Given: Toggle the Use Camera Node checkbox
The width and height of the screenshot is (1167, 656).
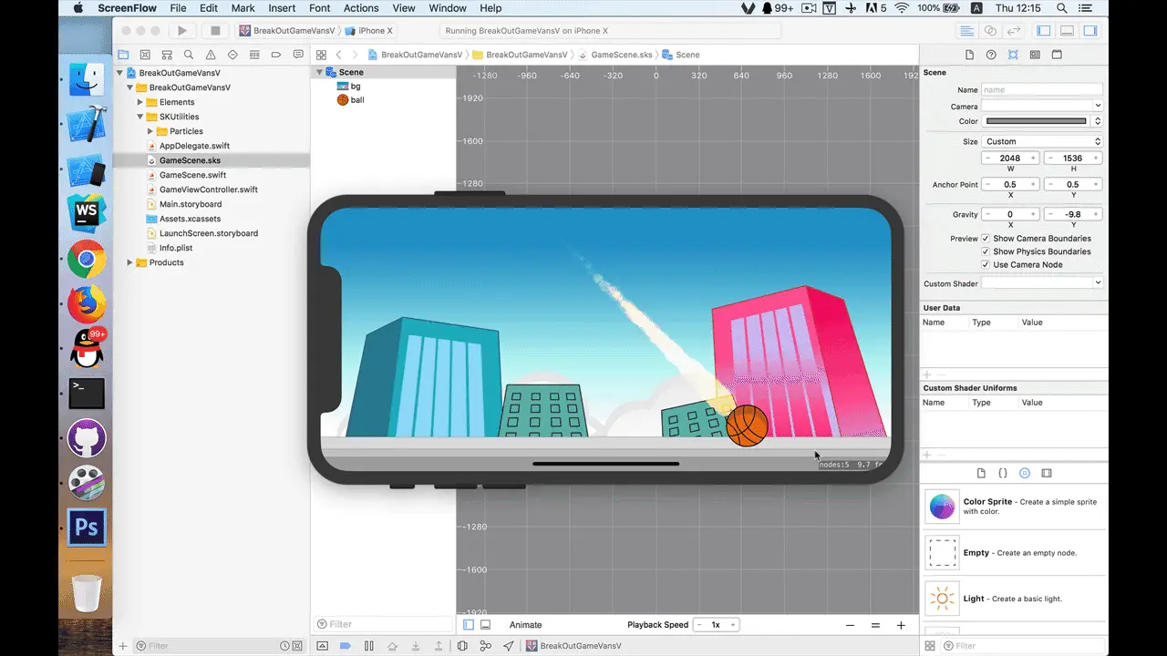Looking at the screenshot, I should pos(986,265).
